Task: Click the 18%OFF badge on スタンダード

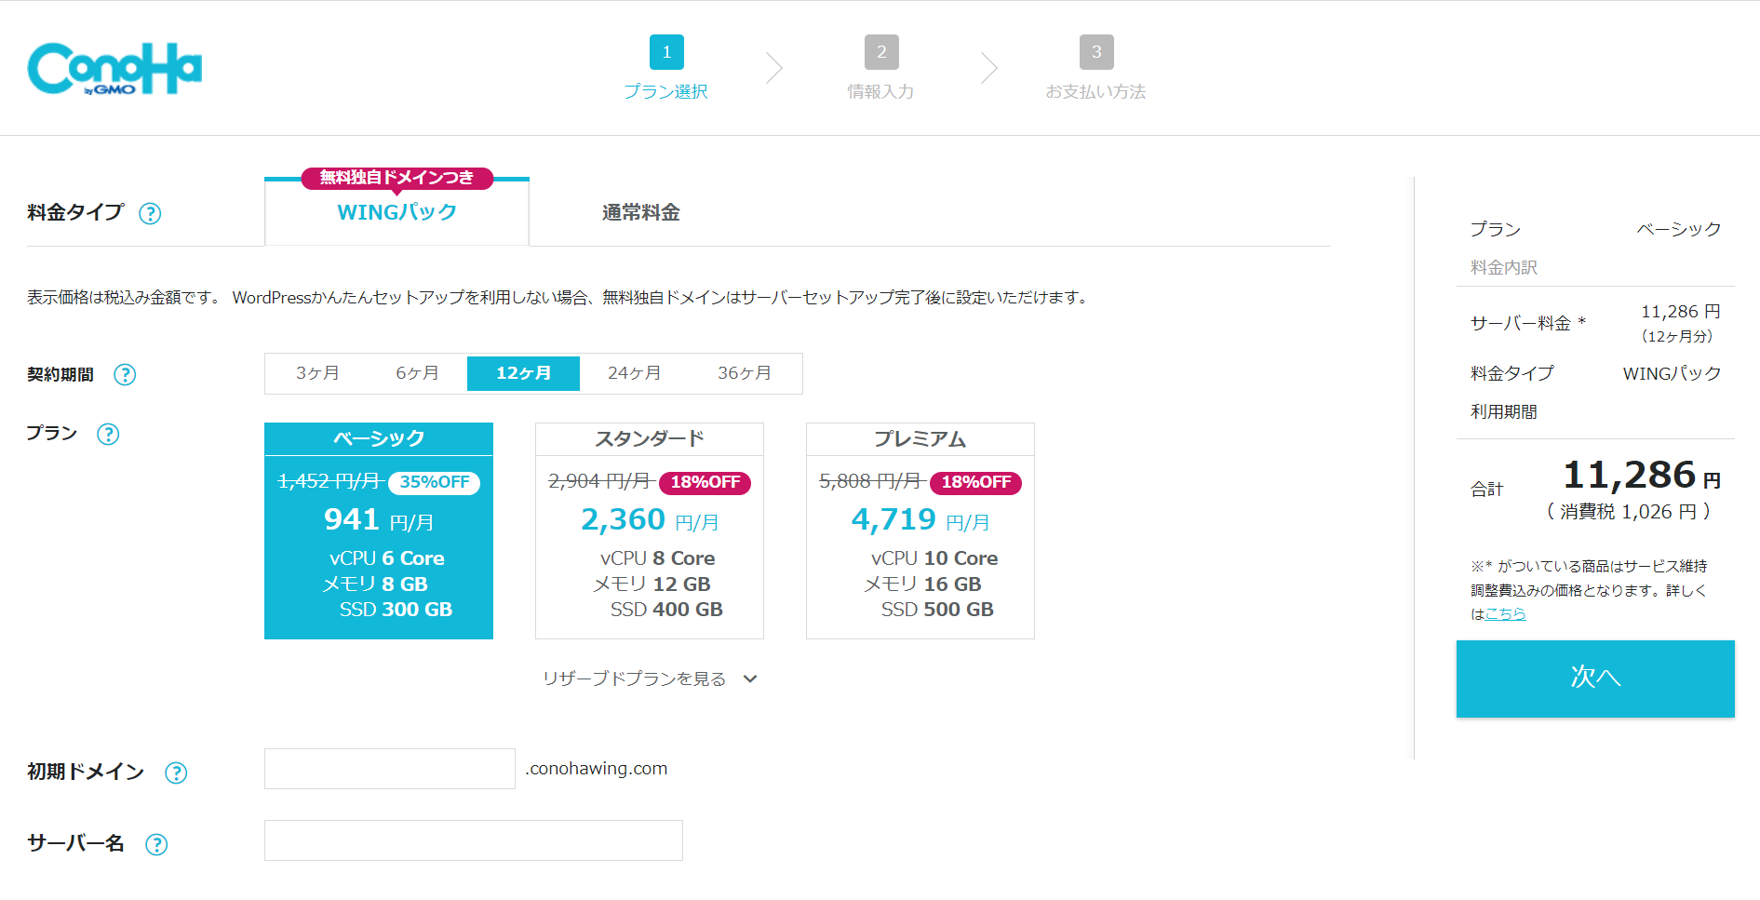Action: [x=705, y=482]
